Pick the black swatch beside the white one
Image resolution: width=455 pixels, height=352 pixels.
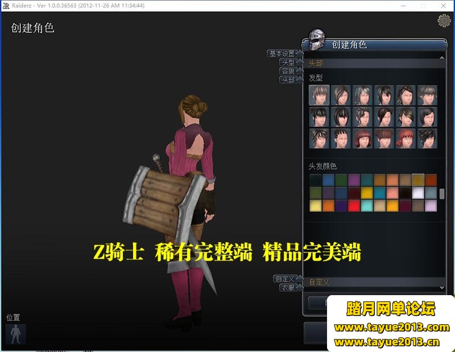click(x=405, y=193)
